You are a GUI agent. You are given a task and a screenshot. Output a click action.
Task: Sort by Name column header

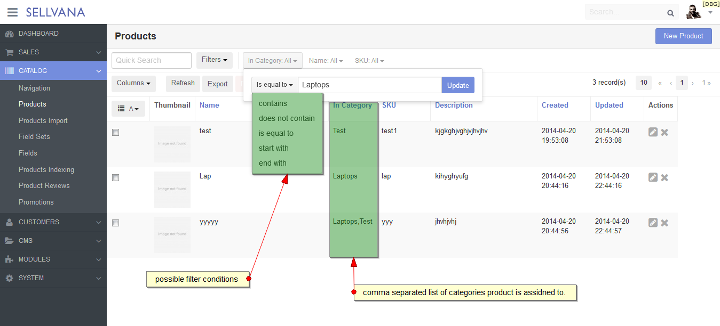(x=209, y=105)
